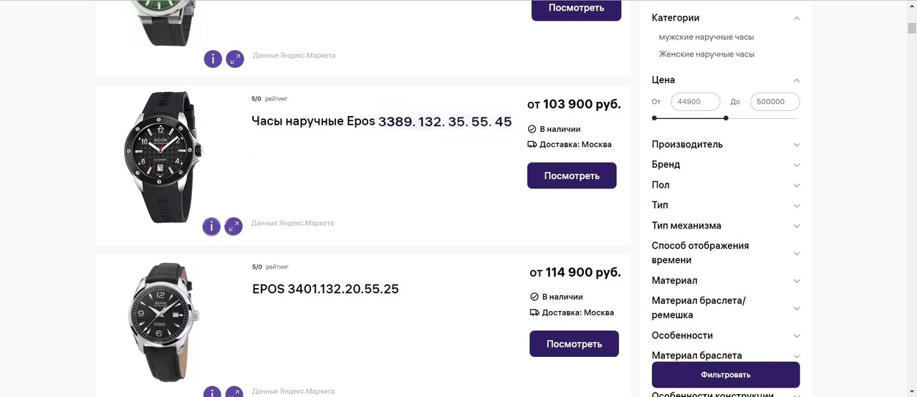The image size is (917, 397).
Task: Click info icon under Epos 3389 watch
Action: [211, 227]
